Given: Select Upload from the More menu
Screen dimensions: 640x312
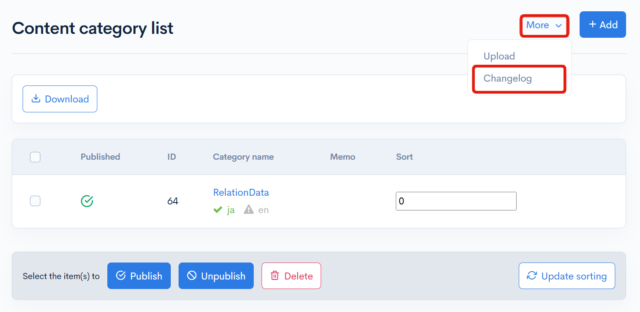Looking at the screenshot, I should pyautogui.click(x=499, y=56).
